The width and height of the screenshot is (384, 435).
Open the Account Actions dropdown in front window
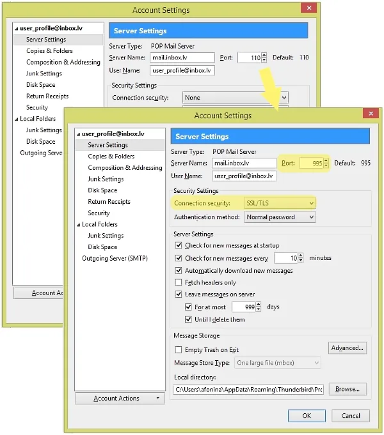(120, 399)
